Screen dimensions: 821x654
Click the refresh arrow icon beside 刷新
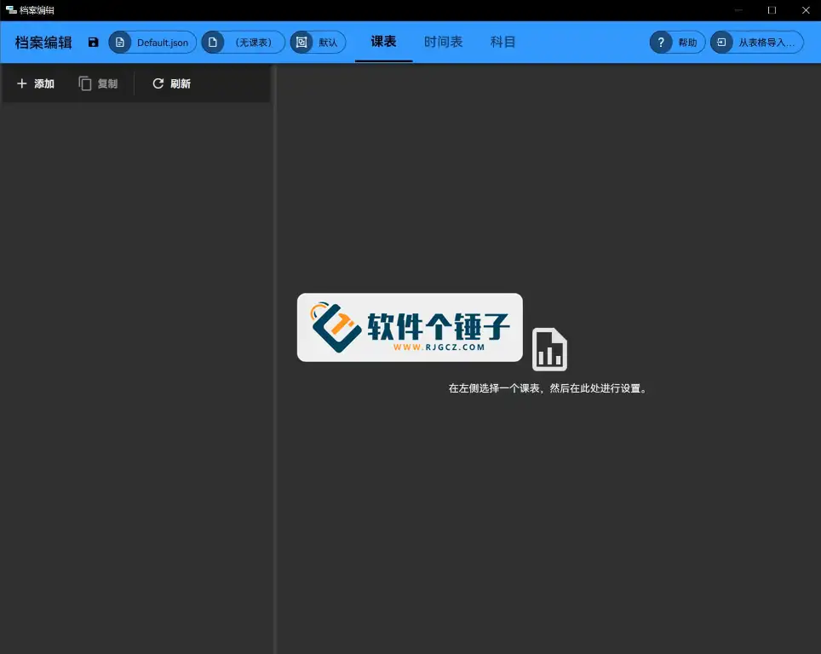pos(158,83)
